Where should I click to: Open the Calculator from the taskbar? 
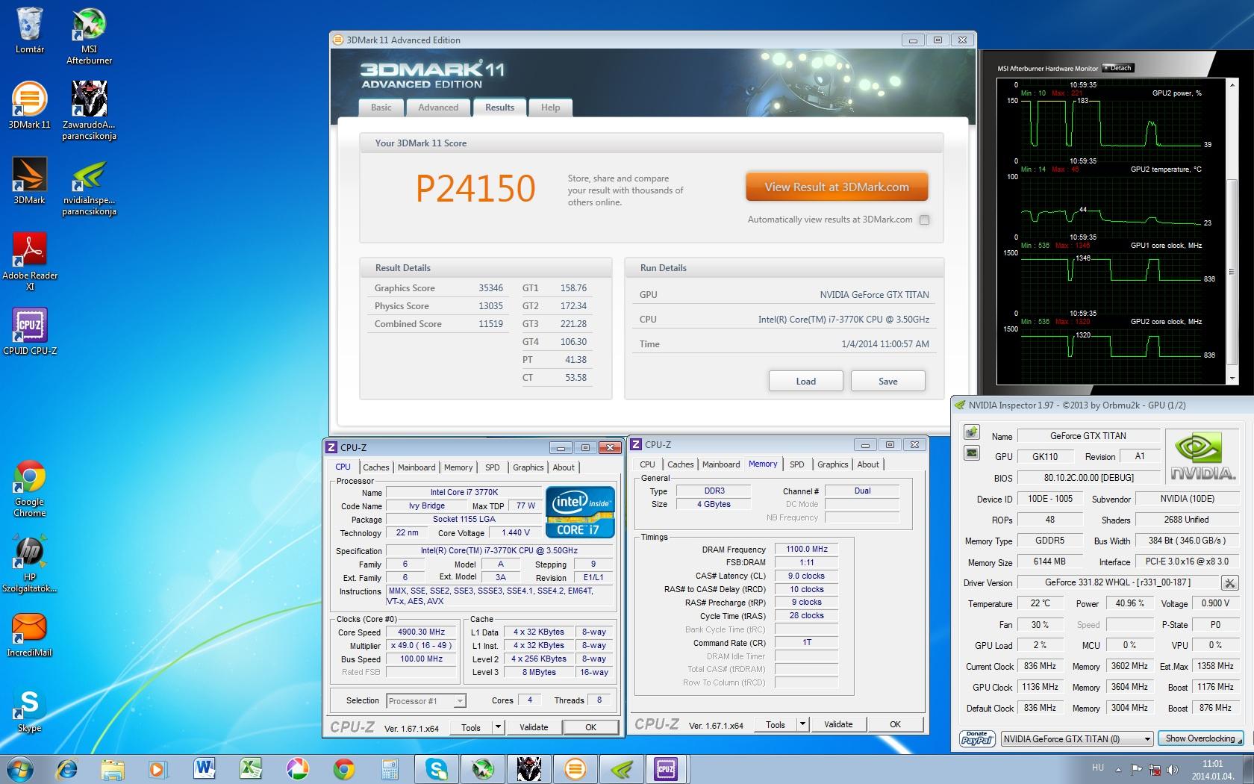click(390, 768)
